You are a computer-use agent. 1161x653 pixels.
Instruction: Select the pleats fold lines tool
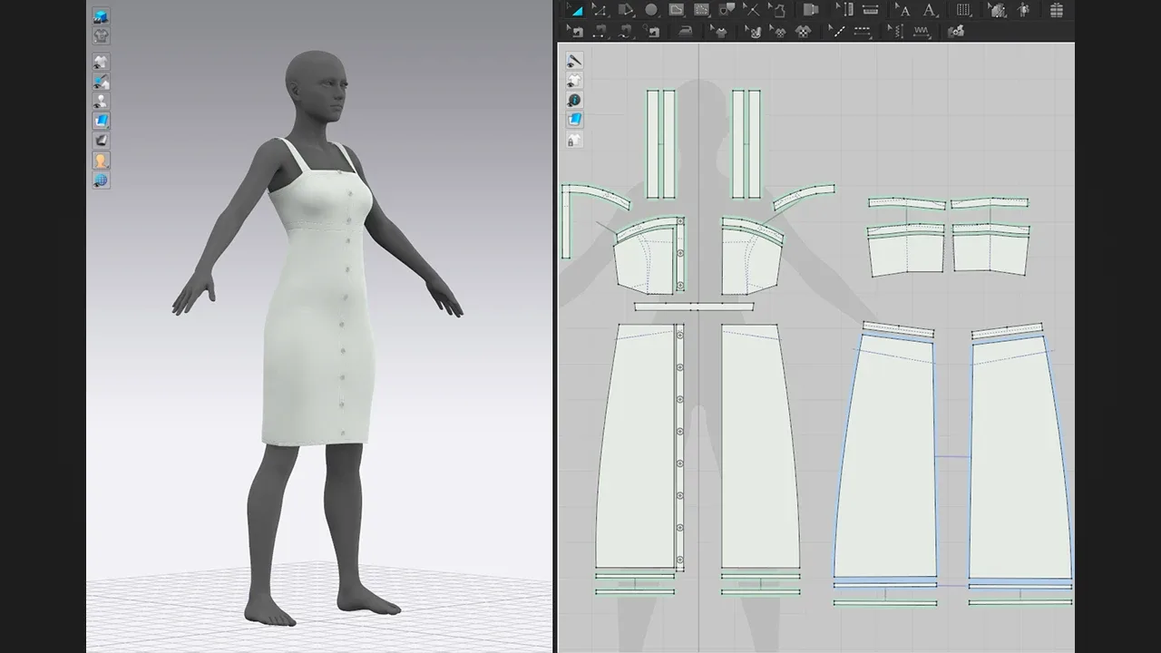pyautogui.click(x=963, y=10)
